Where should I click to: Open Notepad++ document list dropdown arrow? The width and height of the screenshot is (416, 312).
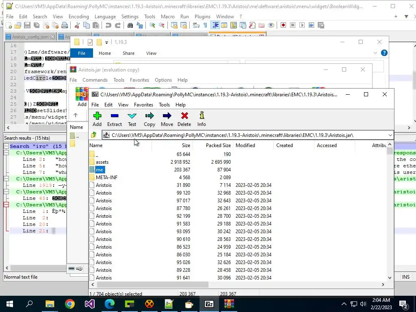click(406, 16)
